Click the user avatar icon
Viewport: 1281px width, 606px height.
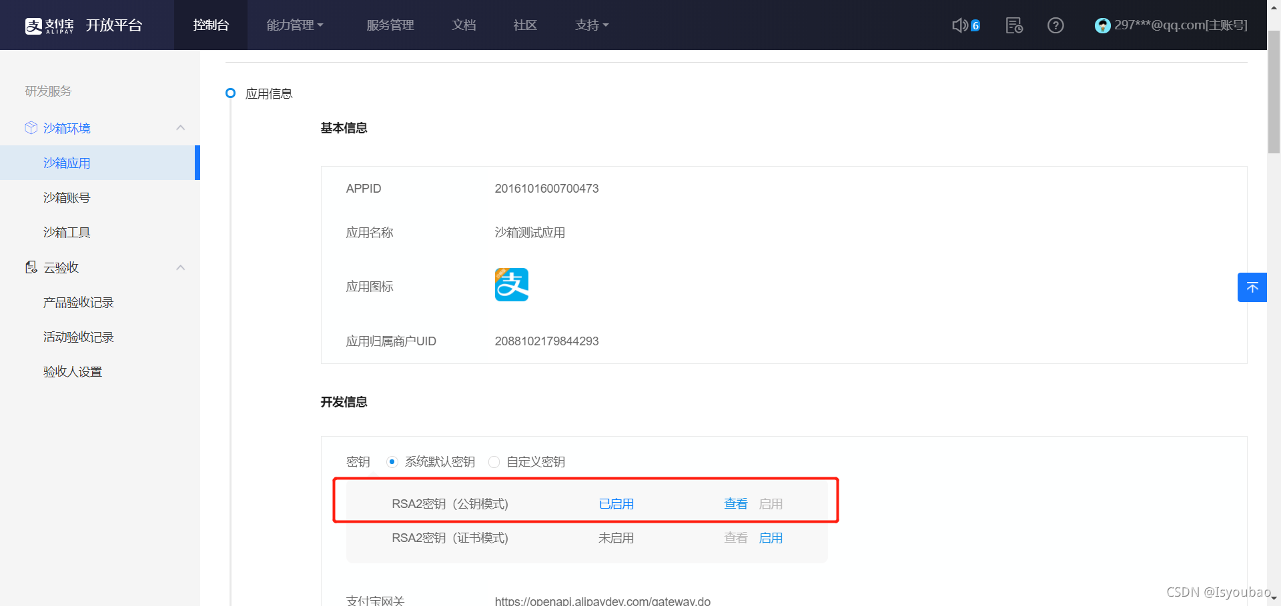tap(1102, 25)
